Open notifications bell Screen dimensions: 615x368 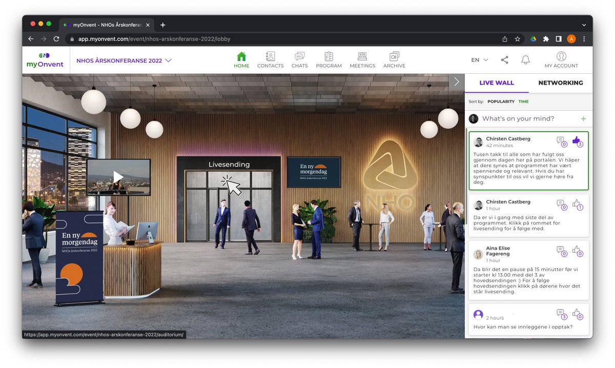tap(525, 60)
